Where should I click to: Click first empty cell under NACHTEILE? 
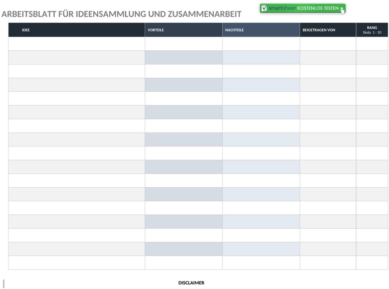click(x=261, y=44)
